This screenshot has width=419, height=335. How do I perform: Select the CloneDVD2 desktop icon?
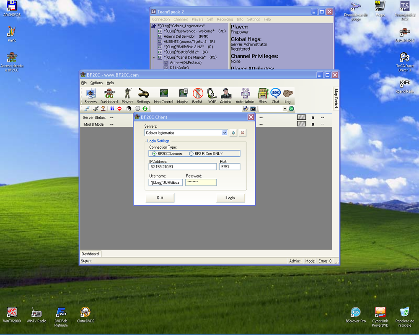[85, 315]
